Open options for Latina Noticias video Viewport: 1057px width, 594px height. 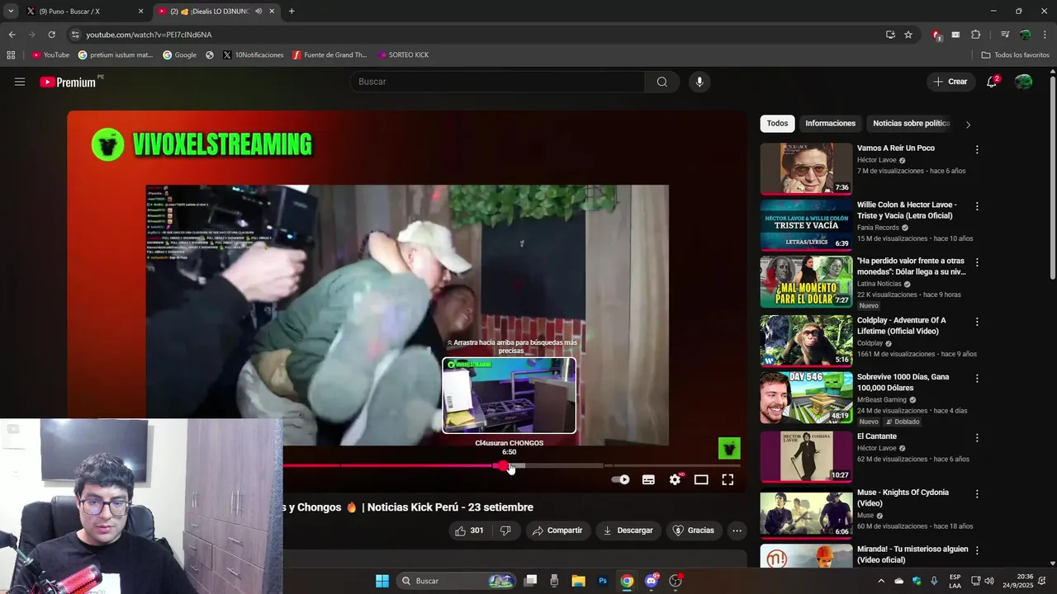[977, 262]
